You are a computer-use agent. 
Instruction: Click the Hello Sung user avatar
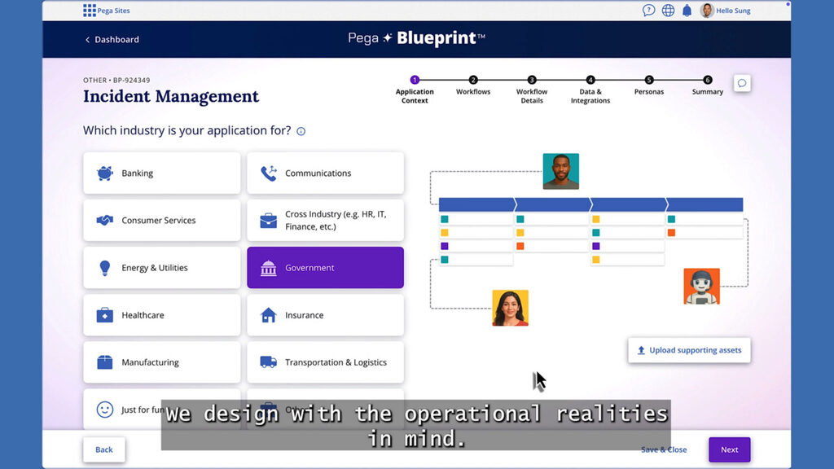(x=707, y=10)
